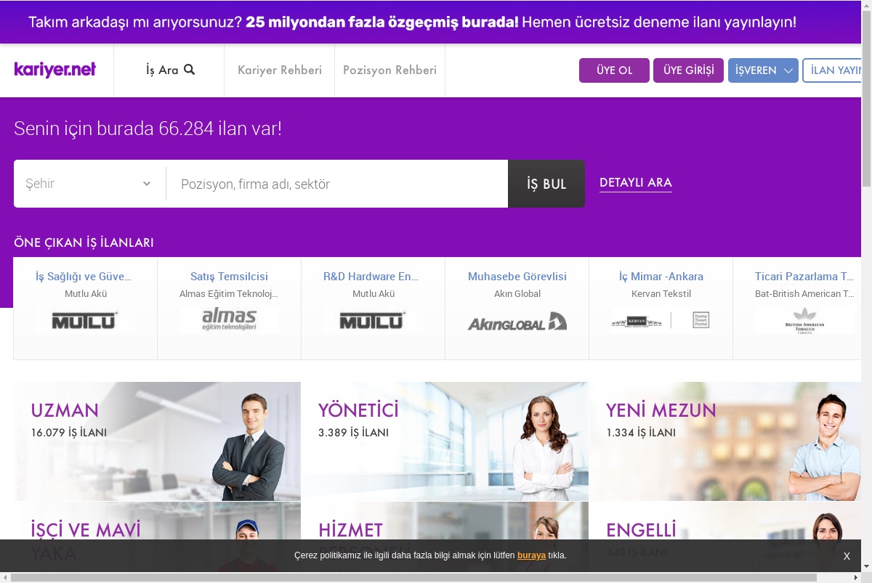Viewport: 872px width, 583px height.
Task: Open Kariyer Rehberi menu item
Action: (280, 70)
